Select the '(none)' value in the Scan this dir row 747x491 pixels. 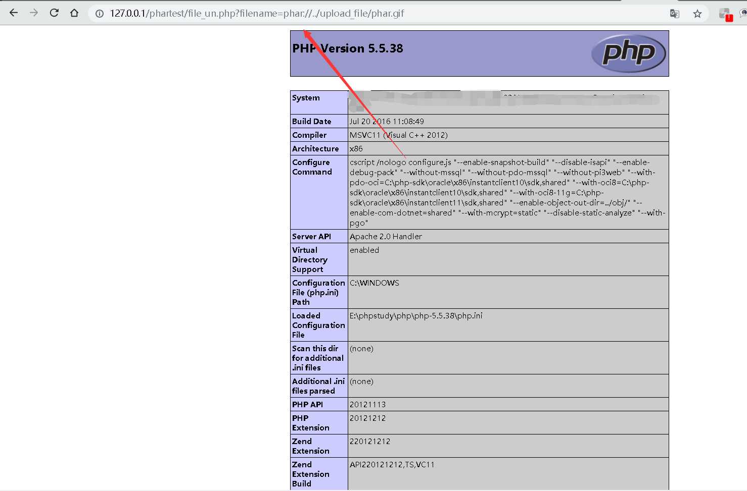tap(361, 349)
